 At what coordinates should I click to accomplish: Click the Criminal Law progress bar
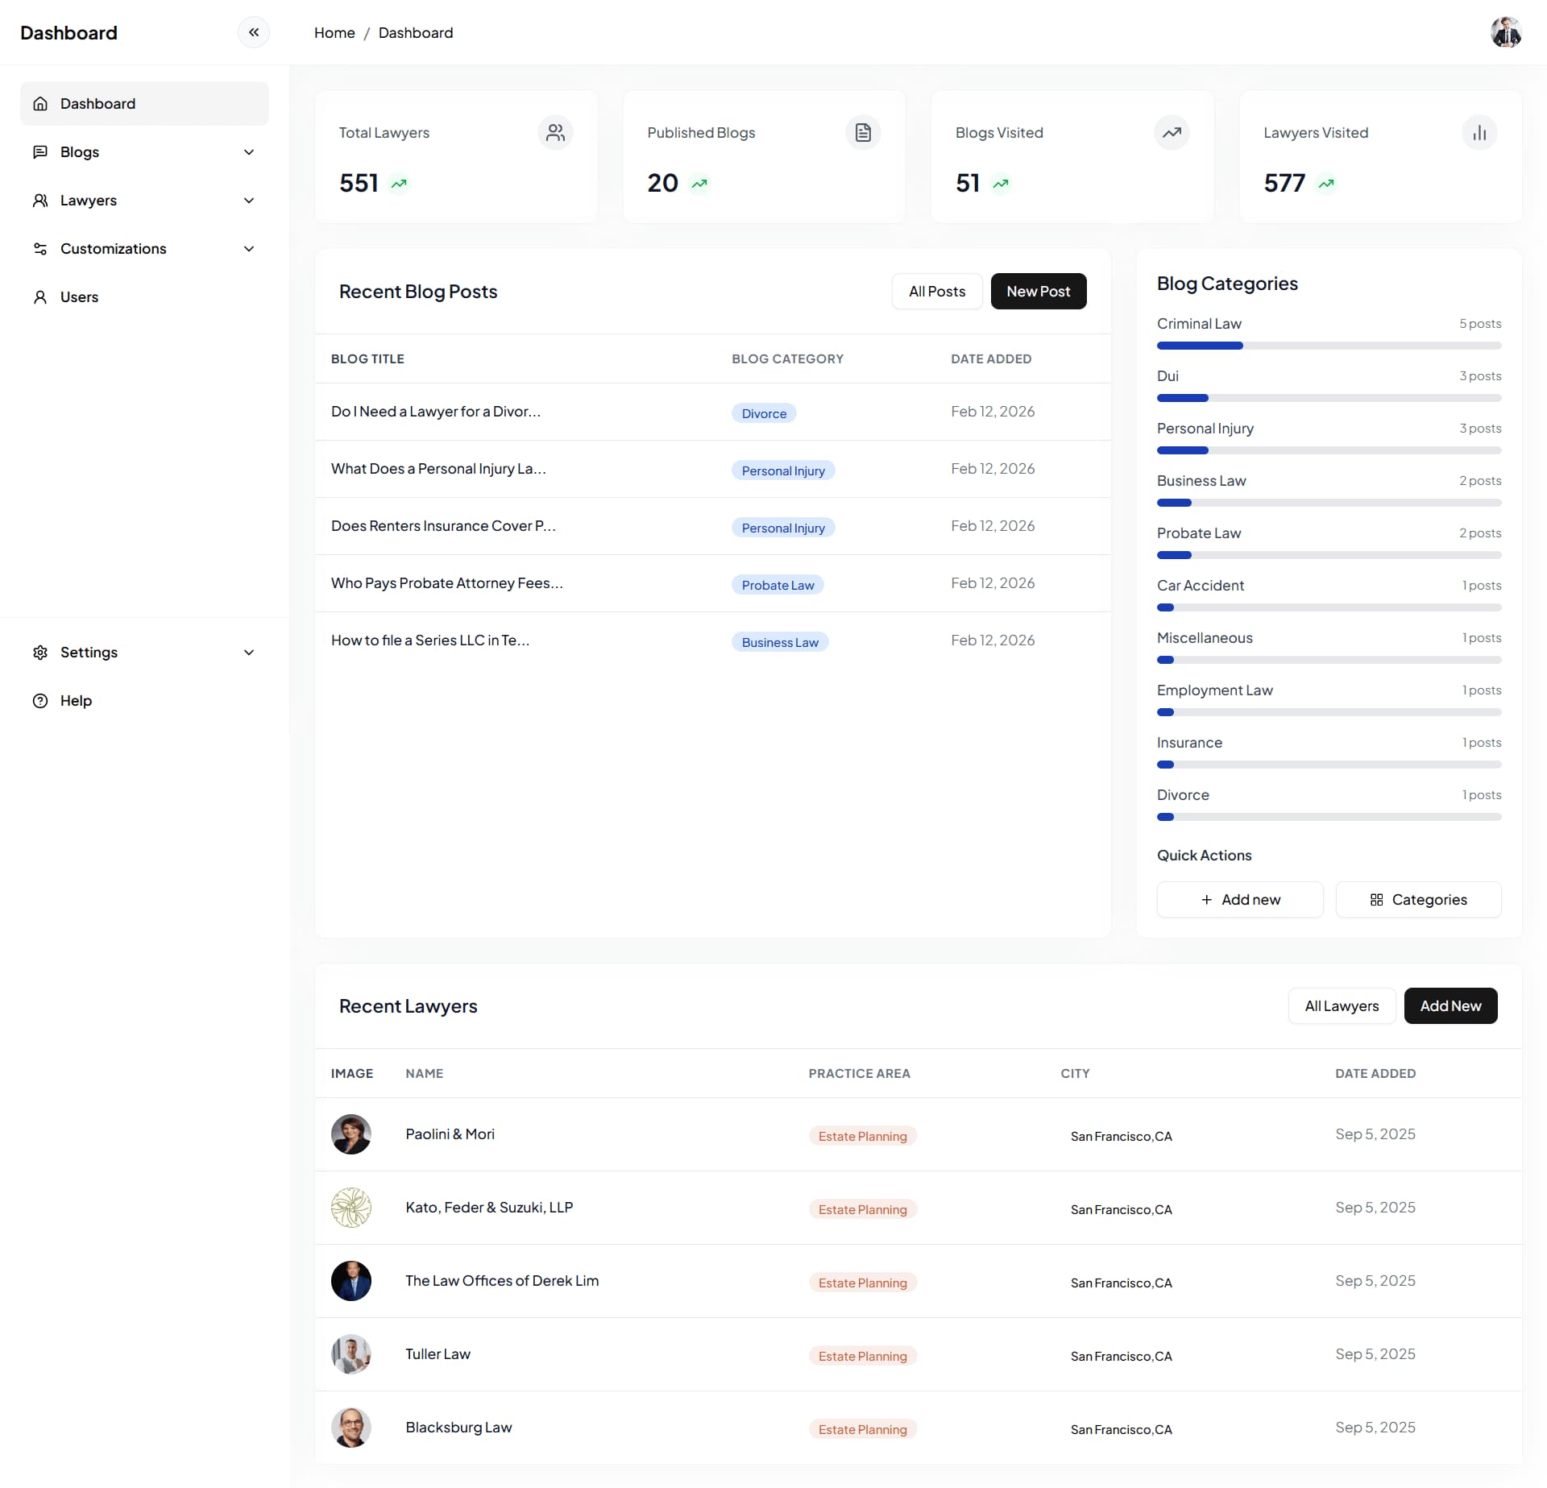[x=1329, y=346]
